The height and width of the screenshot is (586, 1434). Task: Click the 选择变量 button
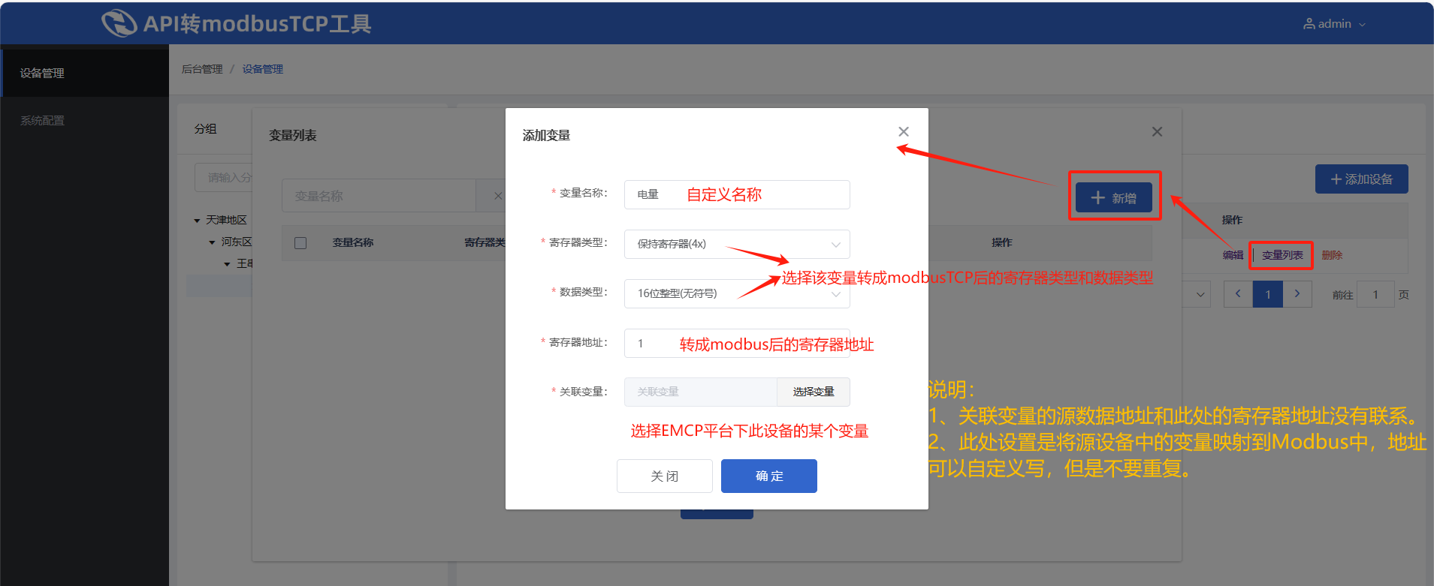(814, 392)
